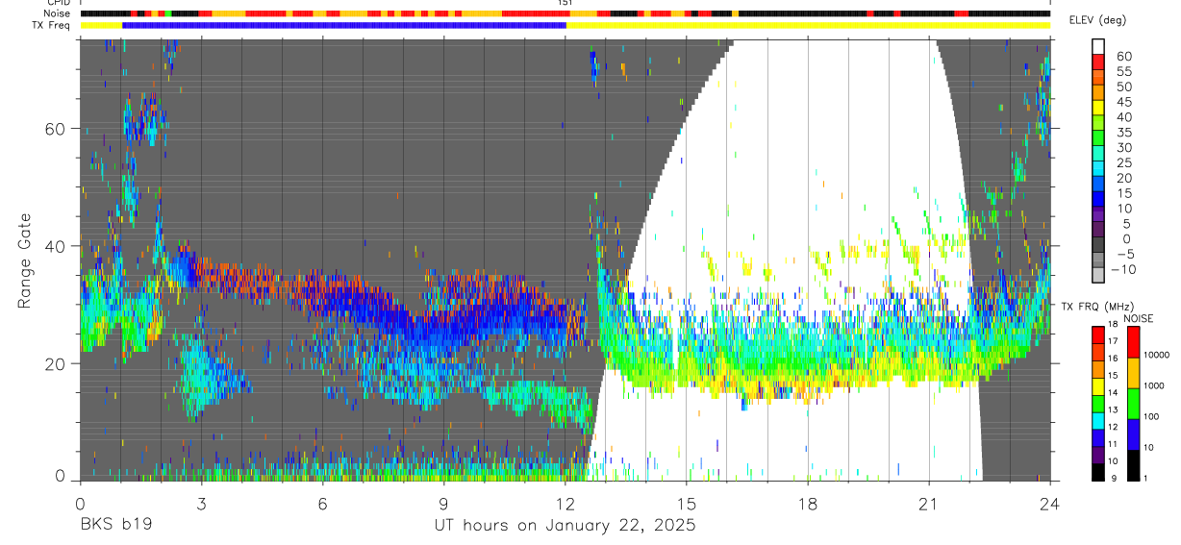1181x545 pixels.
Task: Click the NOISE legend title
Action: (x=1138, y=318)
